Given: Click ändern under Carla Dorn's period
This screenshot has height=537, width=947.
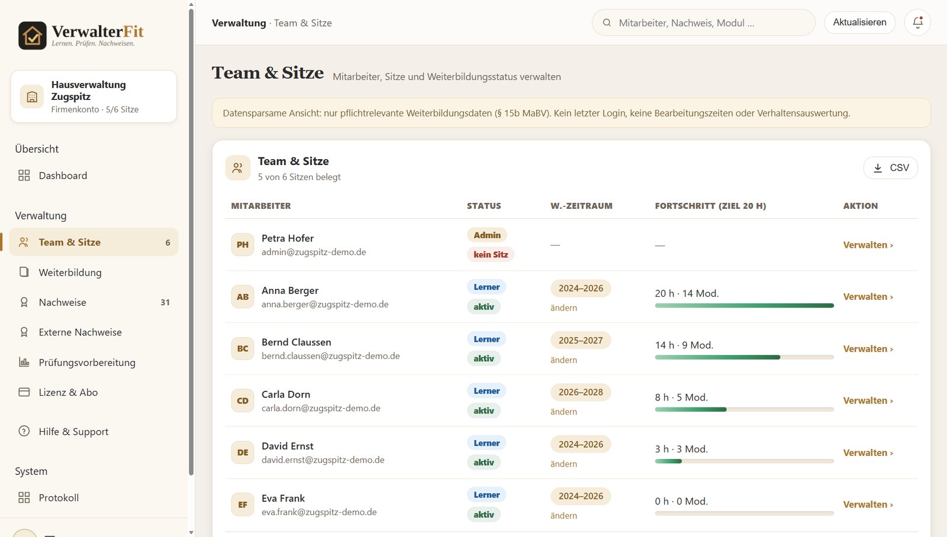Looking at the screenshot, I should (563, 412).
